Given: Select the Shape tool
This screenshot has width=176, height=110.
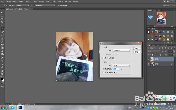Looking at the screenshot, I should 2,67.
